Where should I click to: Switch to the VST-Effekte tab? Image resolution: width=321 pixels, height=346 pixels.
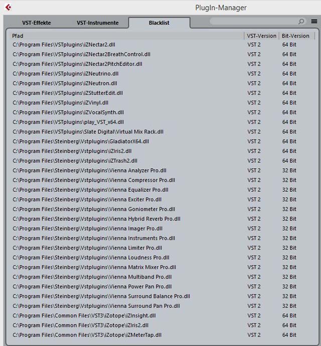point(37,23)
